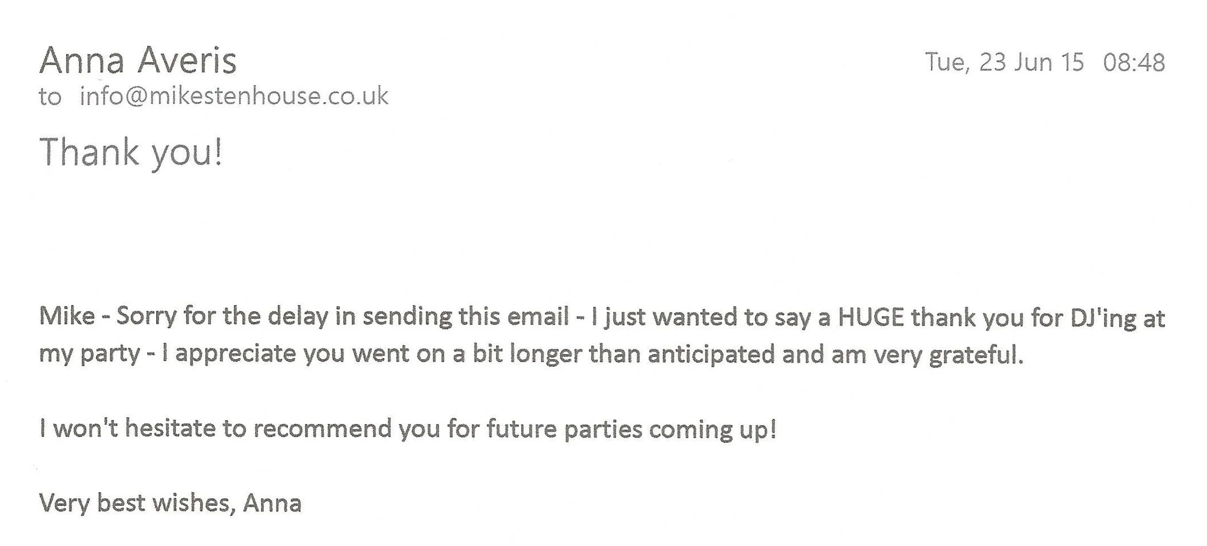The height and width of the screenshot is (546, 1207).
Task: Click the word 'appreciate' in body
Action: [x=236, y=355]
